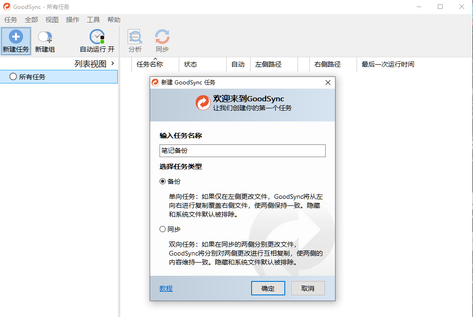Click the 单向任务 description paragraph
The width and height of the screenshot is (473, 317).
click(x=245, y=205)
